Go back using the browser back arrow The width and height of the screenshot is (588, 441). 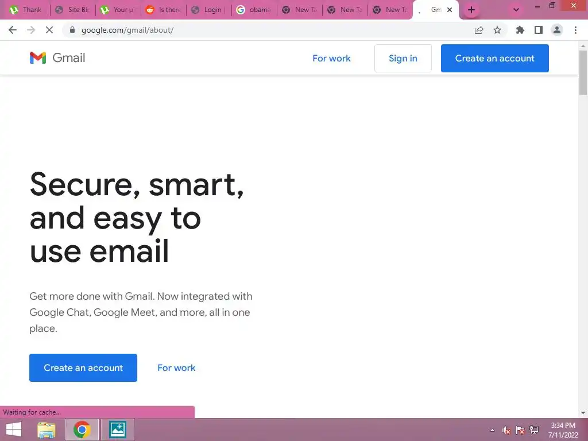coord(13,30)
